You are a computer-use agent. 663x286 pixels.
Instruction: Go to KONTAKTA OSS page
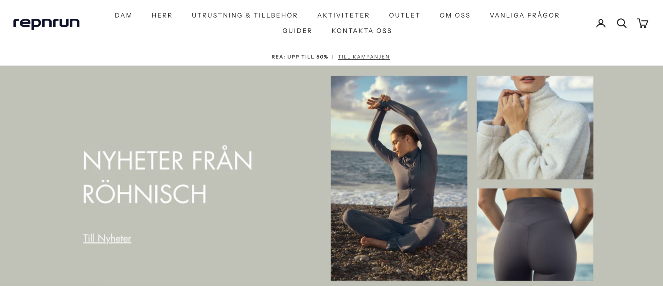pyautogui.click(x=362, y=31)
